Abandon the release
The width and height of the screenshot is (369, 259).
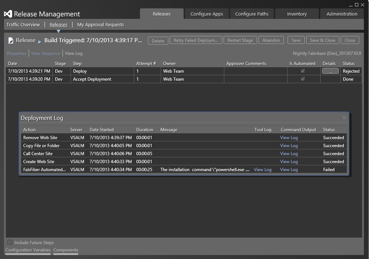(271, 40)
